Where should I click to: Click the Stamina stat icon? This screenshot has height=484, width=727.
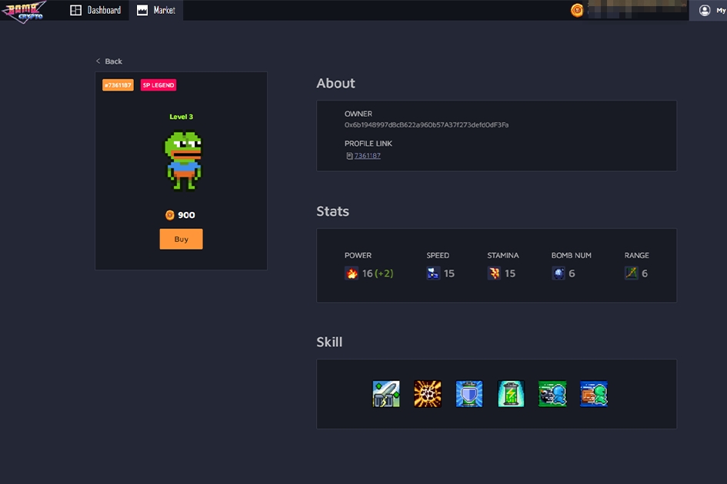(x=494, y=273)
